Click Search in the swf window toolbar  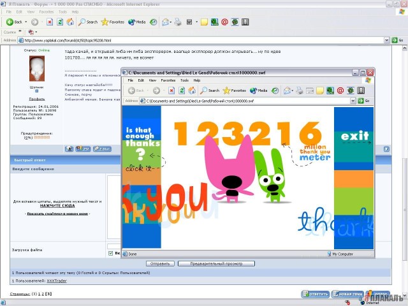click(x=210, y=91)
